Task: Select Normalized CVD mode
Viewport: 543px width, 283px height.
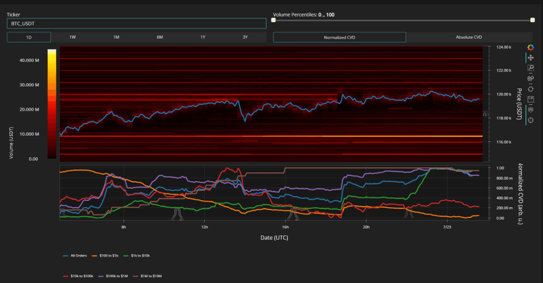Action: point(339,37)
